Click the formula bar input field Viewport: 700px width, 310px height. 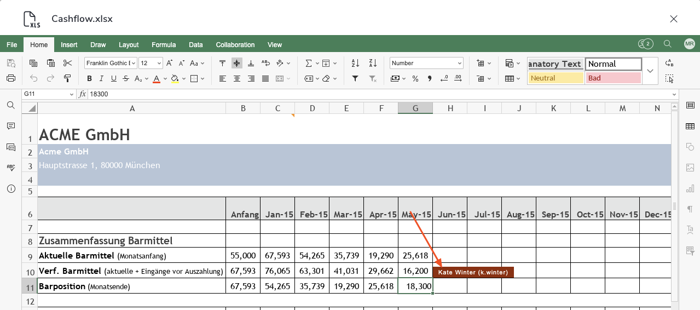tap(378, 94)
